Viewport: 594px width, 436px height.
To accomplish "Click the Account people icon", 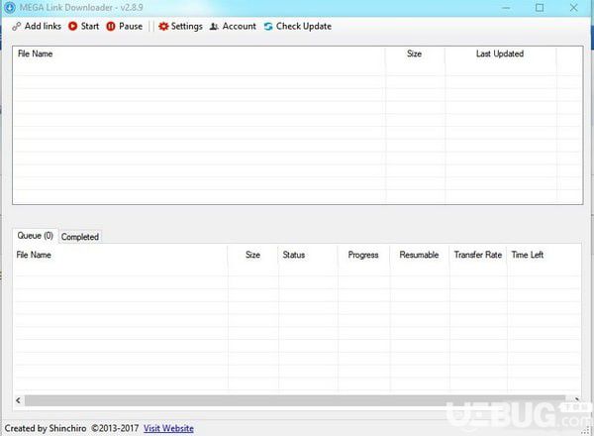I will (214, 26).
